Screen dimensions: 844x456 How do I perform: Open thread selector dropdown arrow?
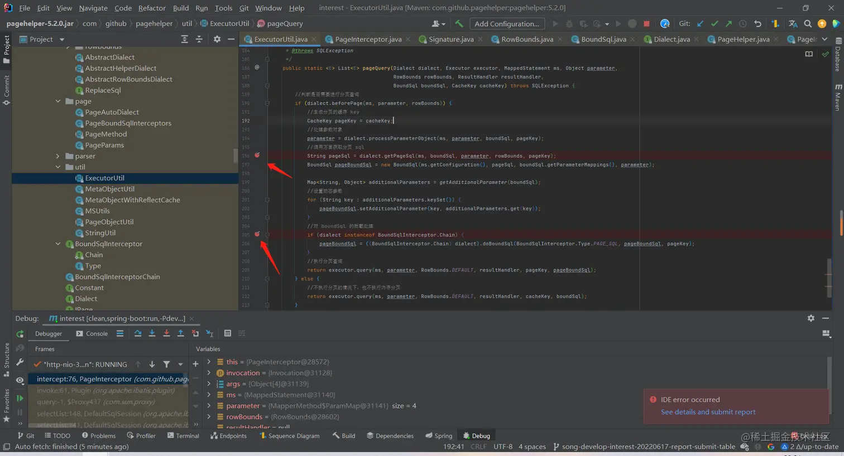click(180, 364)
